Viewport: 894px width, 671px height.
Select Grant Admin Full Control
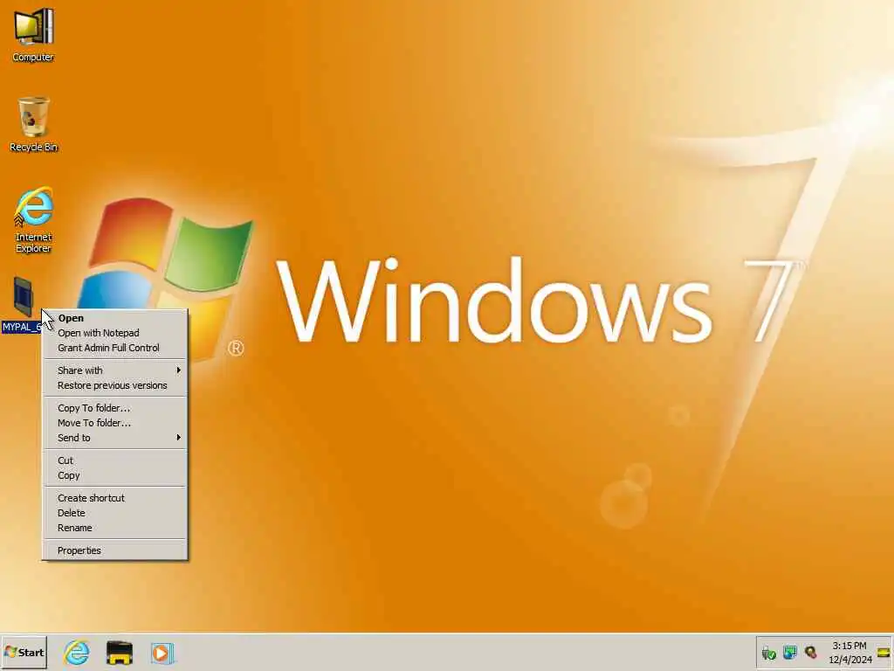click(115, 348)
